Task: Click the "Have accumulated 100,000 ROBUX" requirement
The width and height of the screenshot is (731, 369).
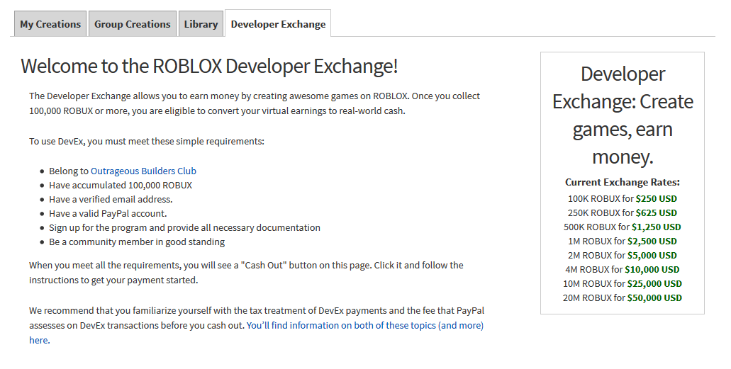Action: tap(121, 185)
